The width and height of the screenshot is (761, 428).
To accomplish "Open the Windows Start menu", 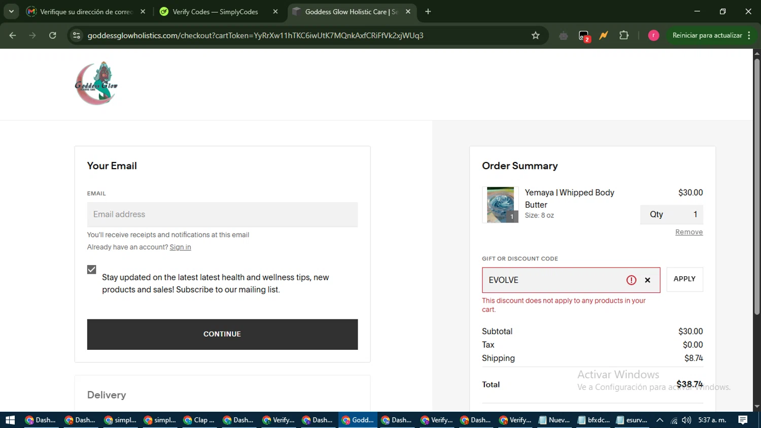I will (10, 420).
